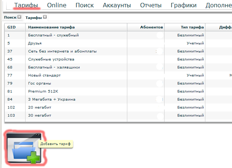Close the Поиск tab
232x168 pixels.
pos(19,17)
